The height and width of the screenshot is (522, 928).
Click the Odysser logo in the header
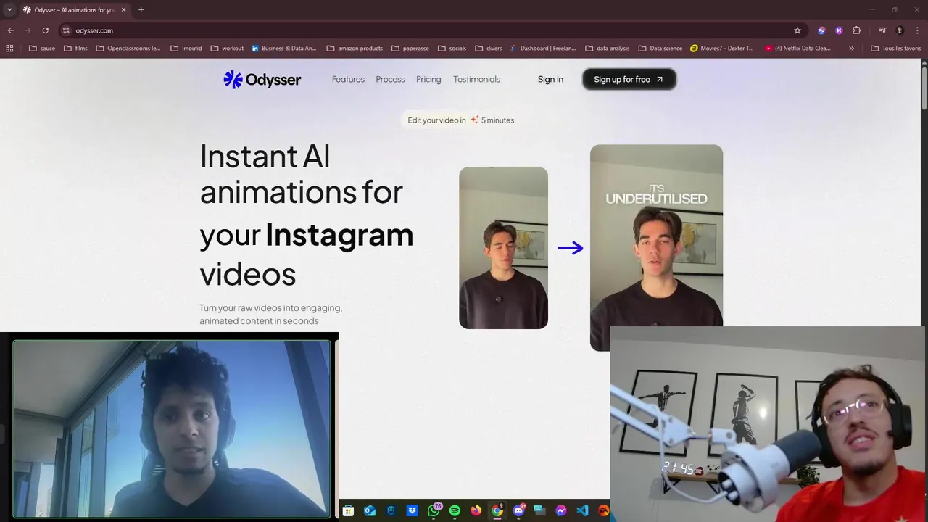[262, 80]
